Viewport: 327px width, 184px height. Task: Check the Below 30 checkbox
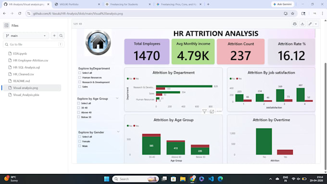click(x=78, y=117)
